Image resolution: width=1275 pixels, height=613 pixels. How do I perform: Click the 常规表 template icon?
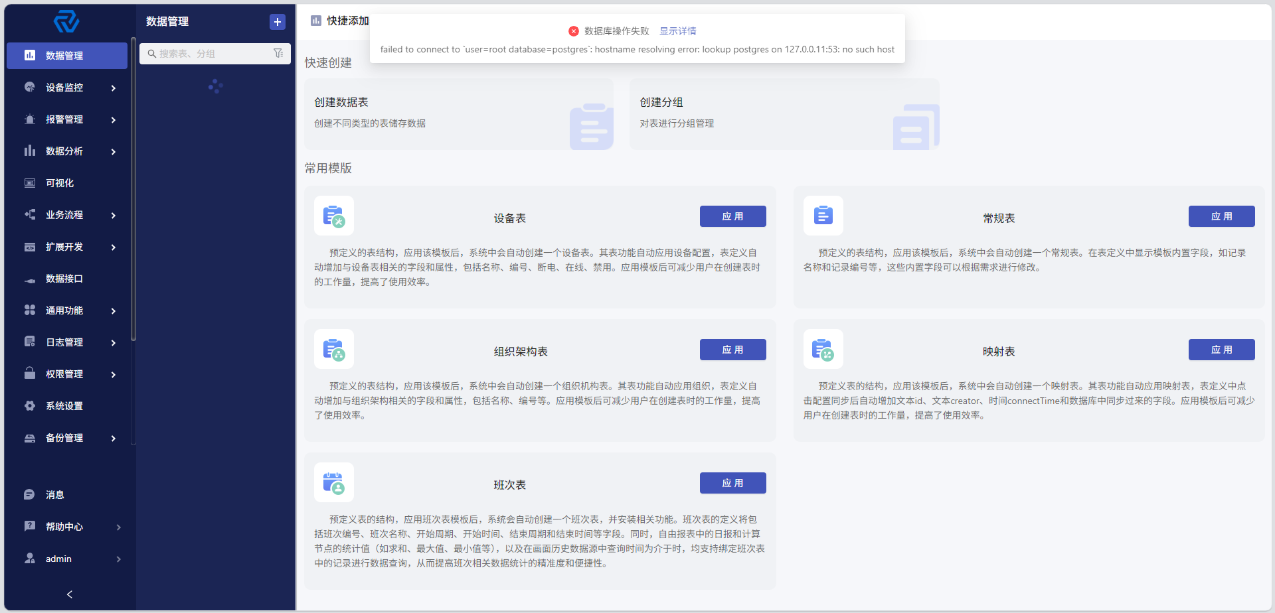point(823,216)
